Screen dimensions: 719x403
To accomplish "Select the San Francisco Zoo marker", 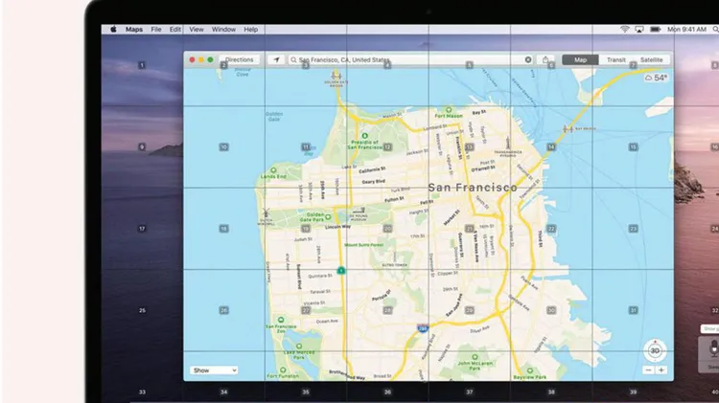I will click(x=281, y=320).
